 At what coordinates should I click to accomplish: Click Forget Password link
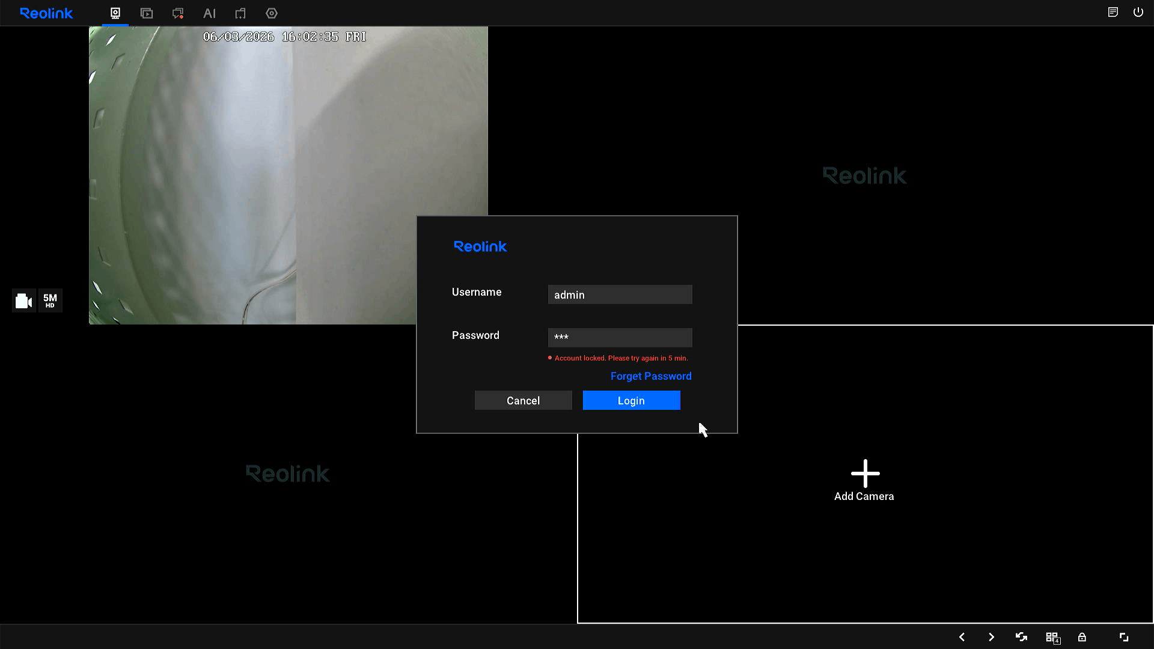click(651, 376)
